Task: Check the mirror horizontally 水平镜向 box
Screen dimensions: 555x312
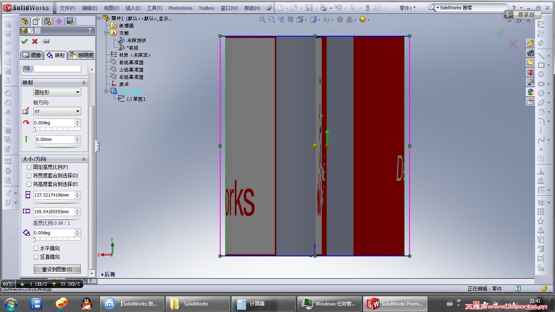Action: point(36,248)
